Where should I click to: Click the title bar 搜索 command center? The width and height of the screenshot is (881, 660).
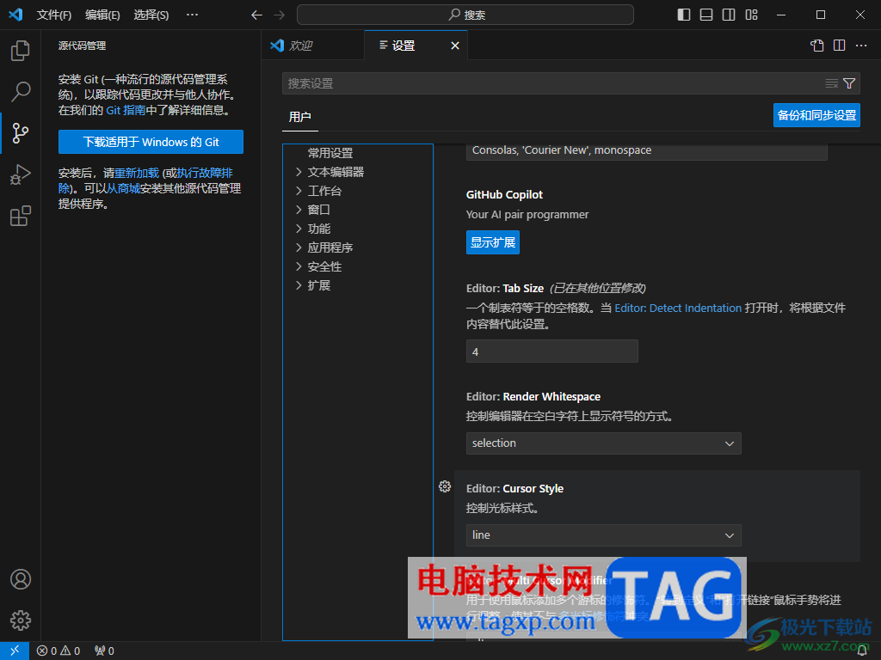click(465, 15)
